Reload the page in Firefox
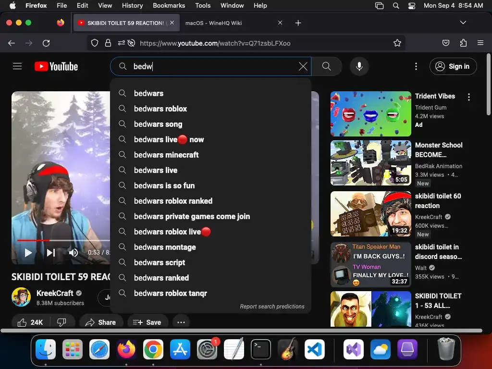492x369 pixels. (46, 43)
